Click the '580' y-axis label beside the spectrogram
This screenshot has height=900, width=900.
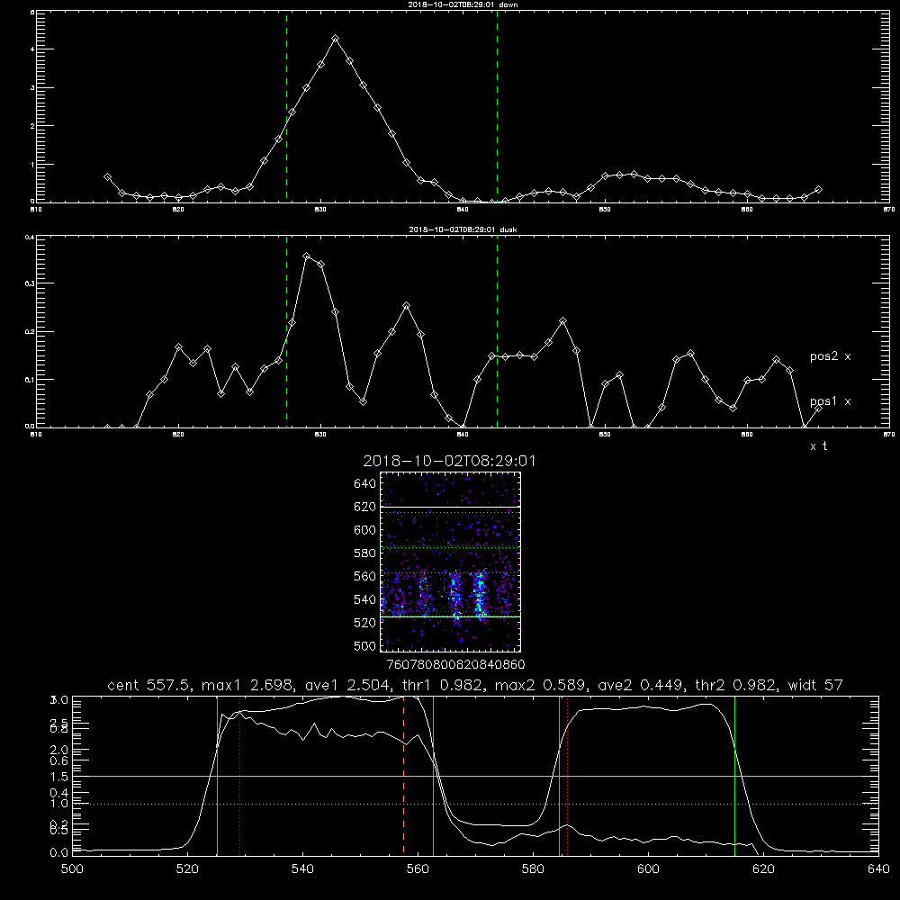tap(365, 553)
